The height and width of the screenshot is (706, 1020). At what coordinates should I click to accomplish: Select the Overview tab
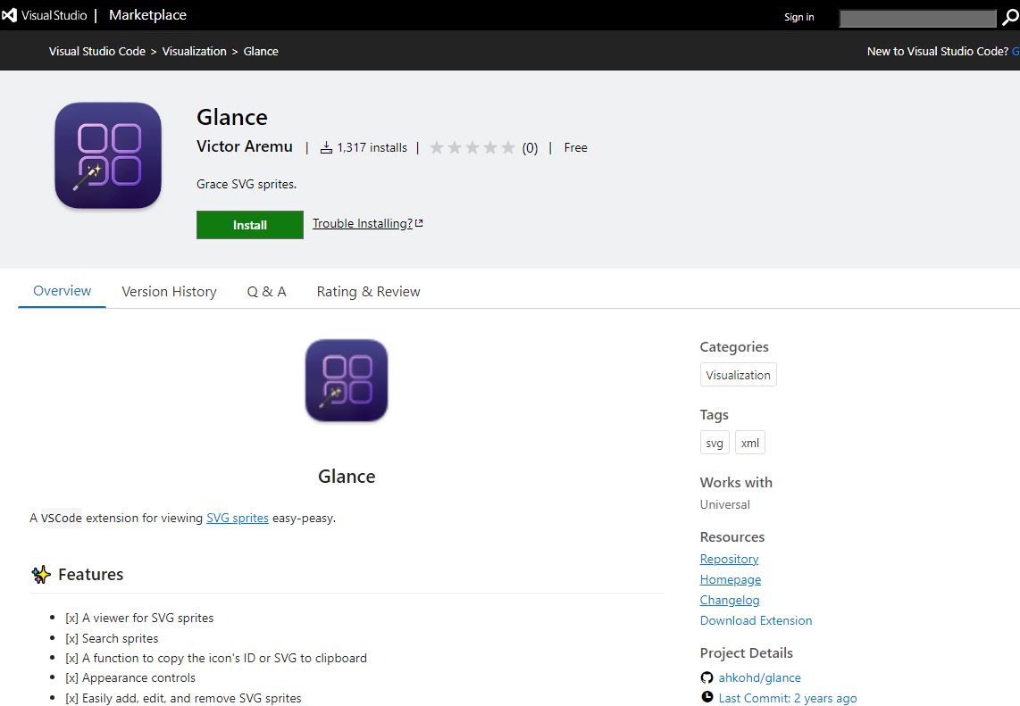(63, 291)
